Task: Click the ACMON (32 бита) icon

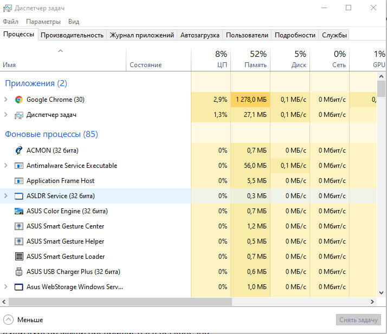Action: coord(19,150)
